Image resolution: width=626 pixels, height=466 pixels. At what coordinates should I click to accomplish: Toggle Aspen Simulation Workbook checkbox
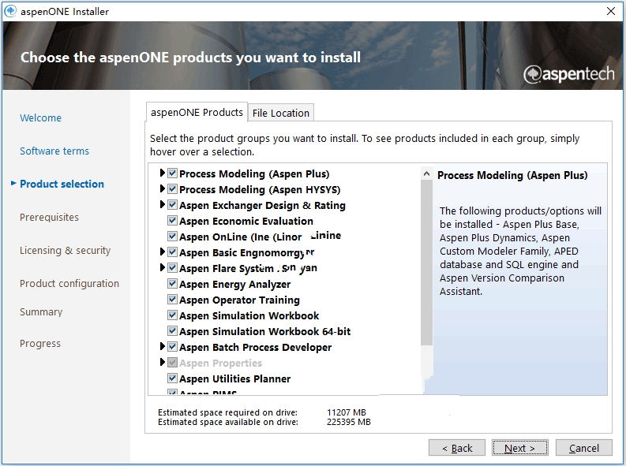172,315
